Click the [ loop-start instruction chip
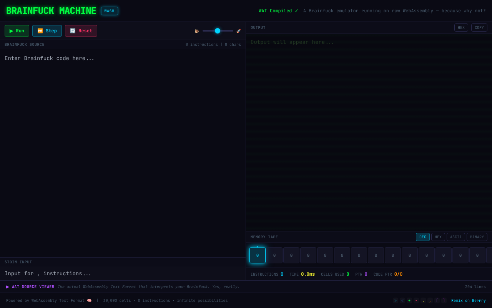492x308 pixels. click(x=437, y=301)
